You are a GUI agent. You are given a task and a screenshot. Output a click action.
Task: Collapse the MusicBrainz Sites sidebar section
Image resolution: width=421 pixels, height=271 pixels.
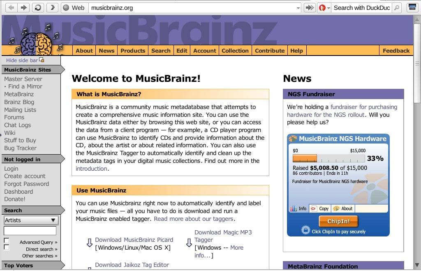coord(33,69)
